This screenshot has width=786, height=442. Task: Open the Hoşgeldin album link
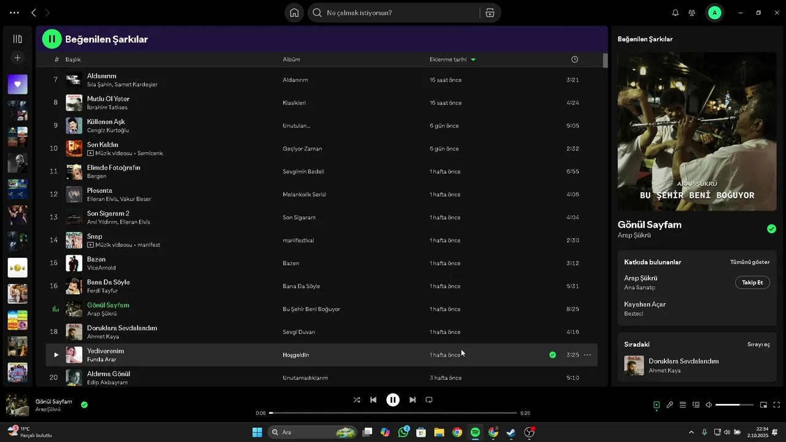coord(296,355)
